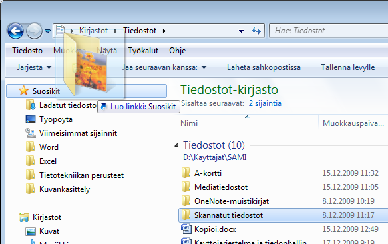Screen dimensions: 388x244
Task: Click the Tietotekniikan perusteet folder icon
Action: coord(30,175)
